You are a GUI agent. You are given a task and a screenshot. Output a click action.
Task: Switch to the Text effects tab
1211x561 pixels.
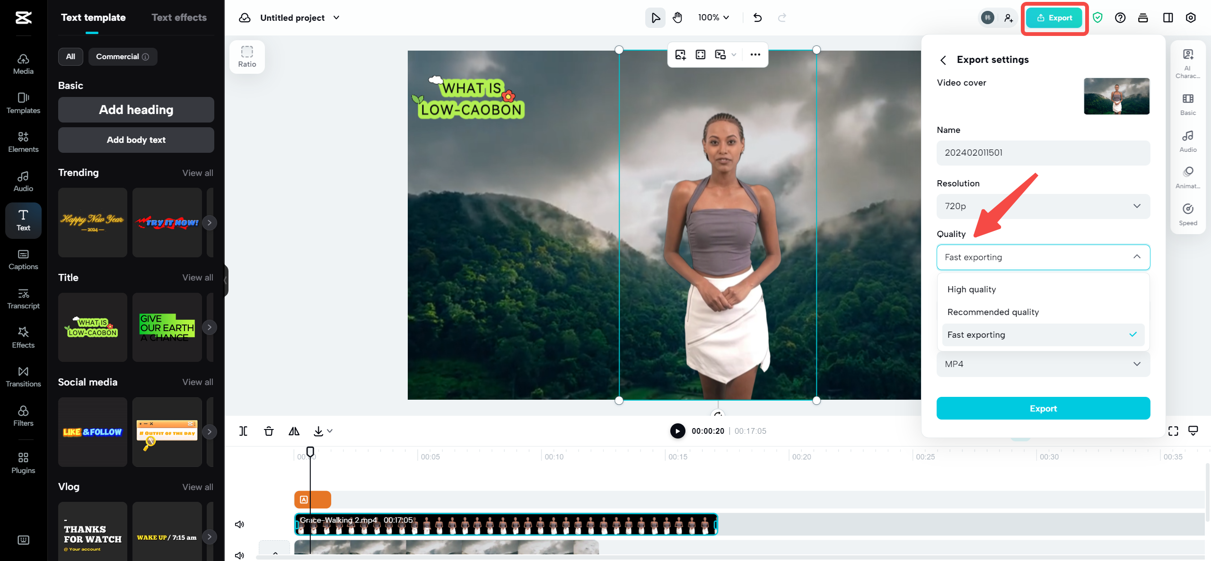180,18
